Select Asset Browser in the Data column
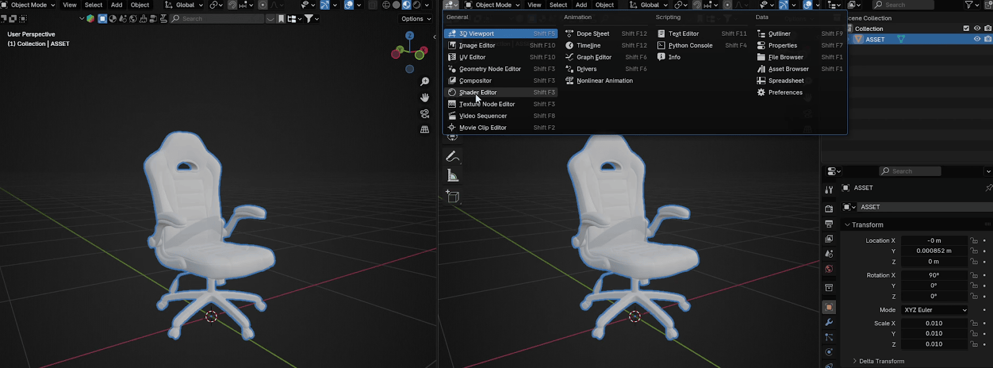Viewport: 993px width, 368px height. point(788,69)
